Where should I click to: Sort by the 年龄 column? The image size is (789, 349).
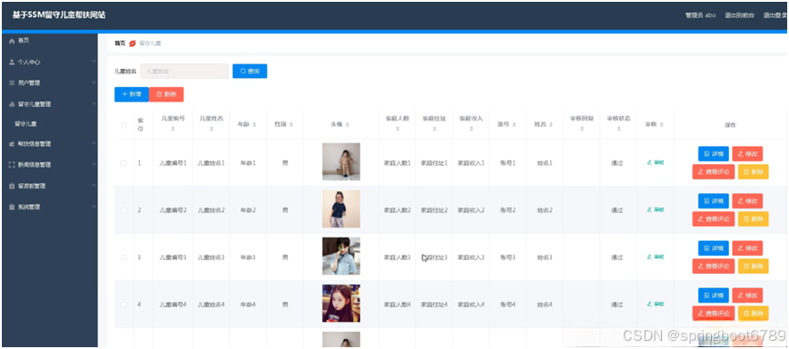[x=254, y=124]
